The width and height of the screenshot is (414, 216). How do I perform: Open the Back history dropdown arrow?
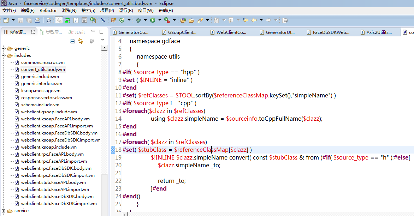[261, 20]
